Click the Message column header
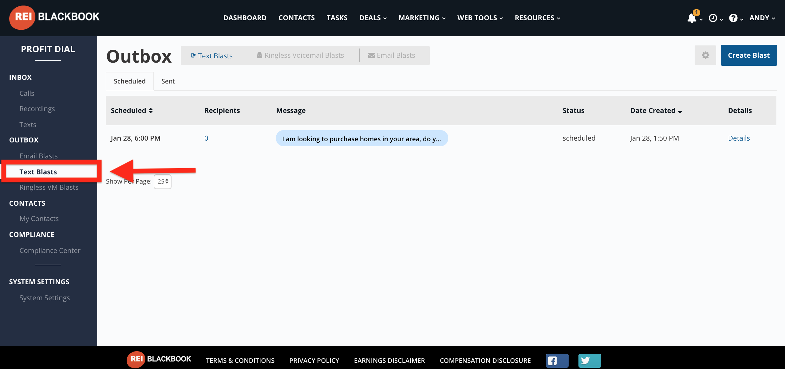Viewport: 785px width, 369px height. click(291, 111)
